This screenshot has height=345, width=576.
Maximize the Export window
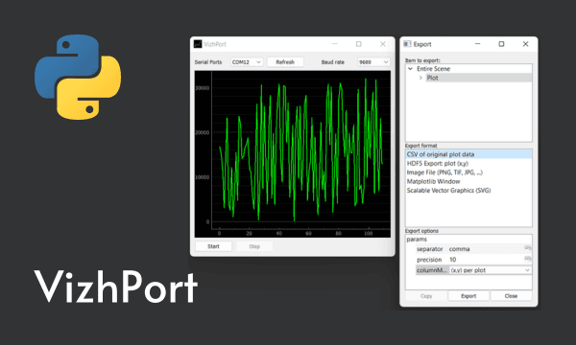(501, 44)
